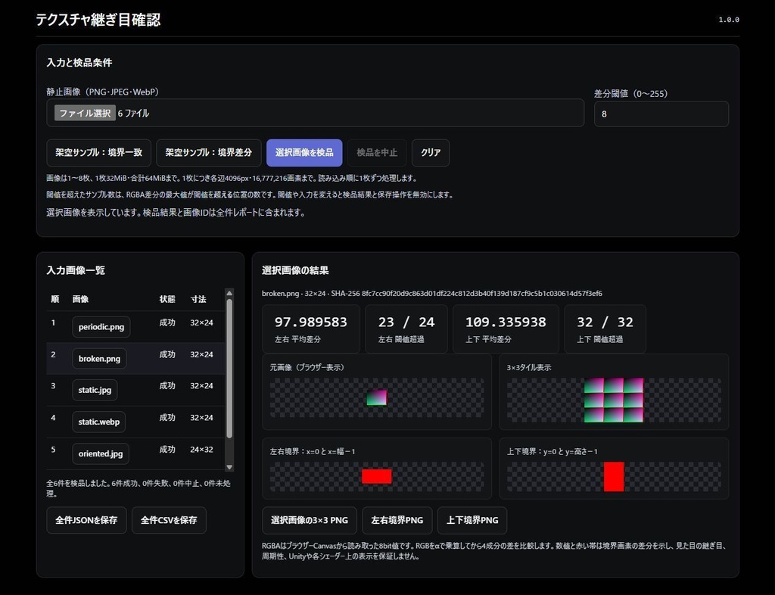This screenshot has height=595, width=775.
Task: Click the 97.989583 左右 平均差分 value
Action: pyautogui.click(x=311, y=322)
